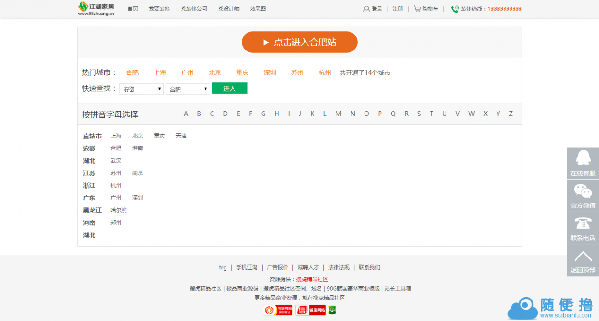The height and width of the screenshot is (321, 599).
Task: Click the 诚信网站 badge
Action: click(311, 310)
